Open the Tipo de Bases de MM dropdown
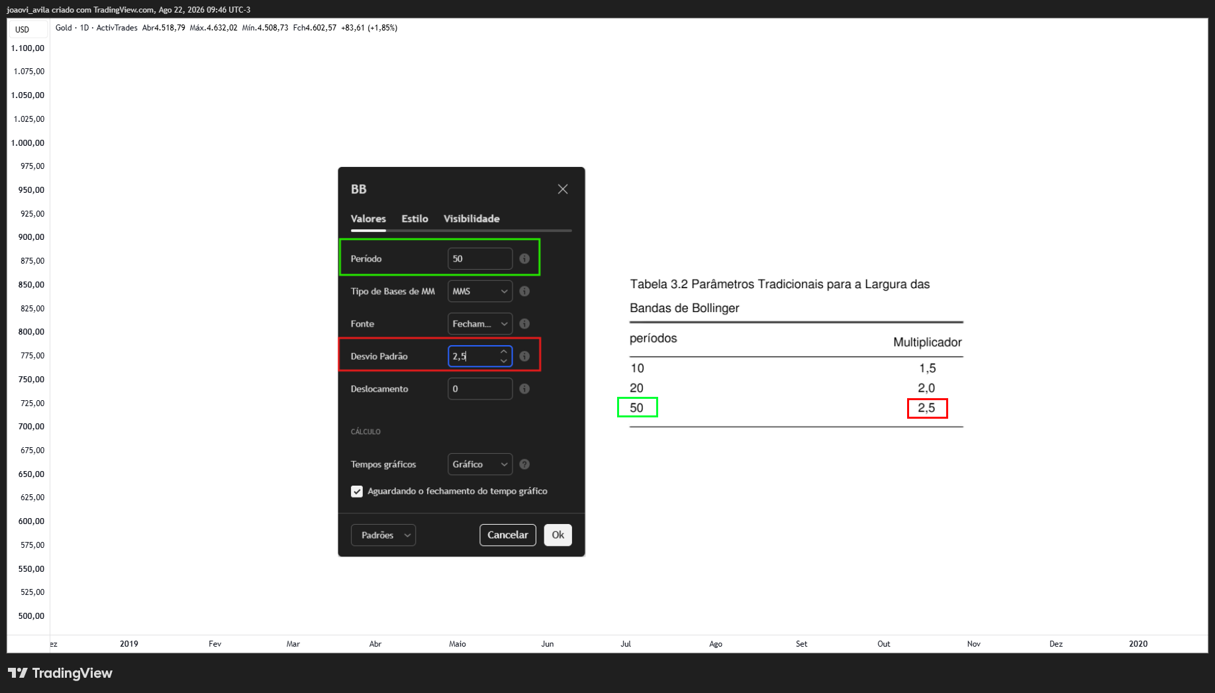1215x693 pixels. pyautogui.click(x=480, y=292)
